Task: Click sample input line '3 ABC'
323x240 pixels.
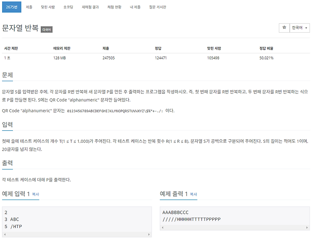Action: [12, 219]
